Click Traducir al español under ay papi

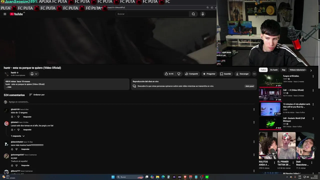(19, 161)
